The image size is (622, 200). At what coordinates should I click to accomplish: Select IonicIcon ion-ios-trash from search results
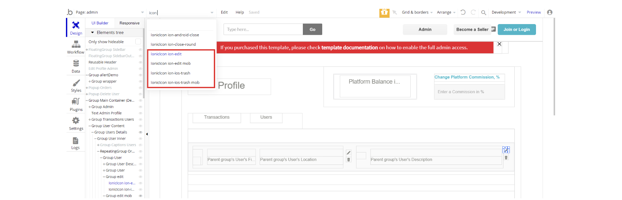tap(171, 73)
